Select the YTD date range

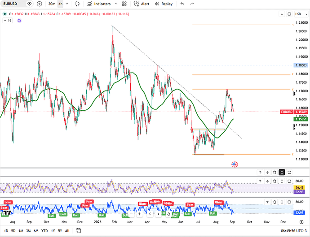point(44,231)
